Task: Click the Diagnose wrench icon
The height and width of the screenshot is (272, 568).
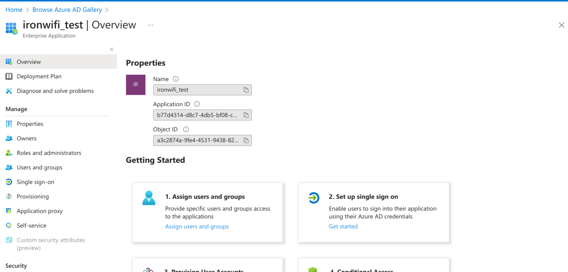Action: (9, 91)
